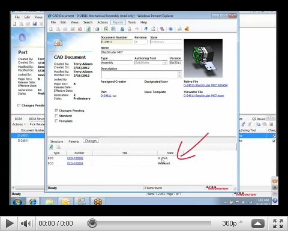Image resolution: width=288 pixels, height=231 pixels.
Task: Open the Edit menu in CAD Document window
Action: click(63, 22)
